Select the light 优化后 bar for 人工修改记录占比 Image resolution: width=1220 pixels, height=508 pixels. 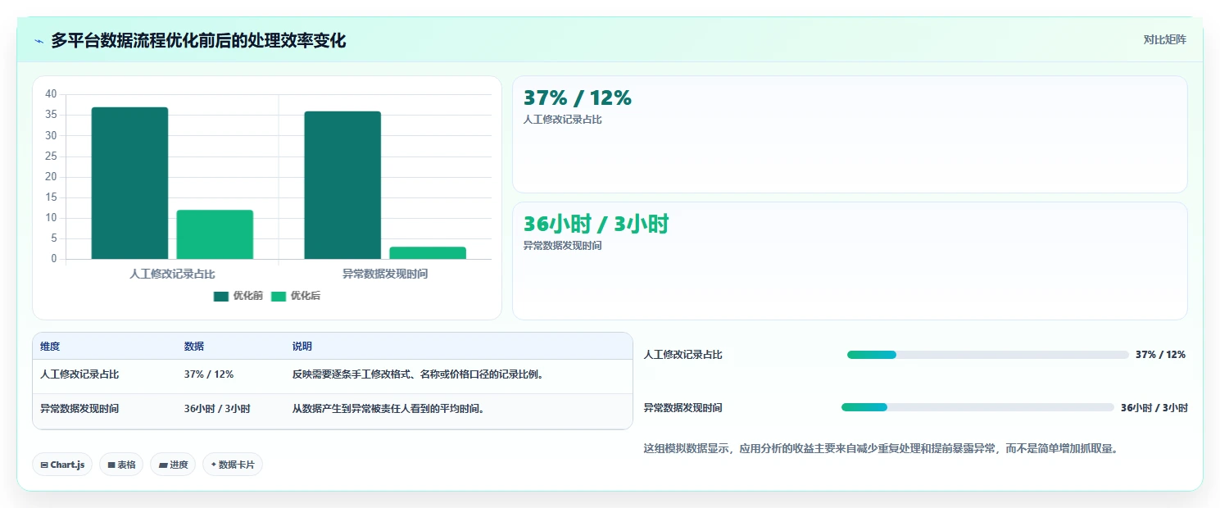click(215, 234)
